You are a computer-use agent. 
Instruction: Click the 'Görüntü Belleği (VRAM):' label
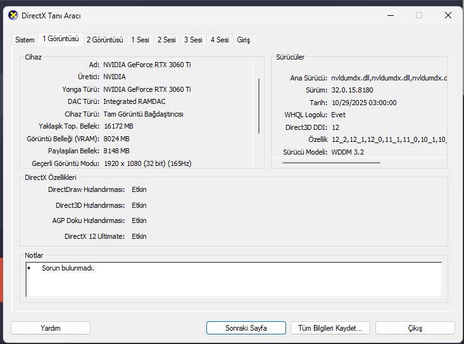(x=63, y=139)
